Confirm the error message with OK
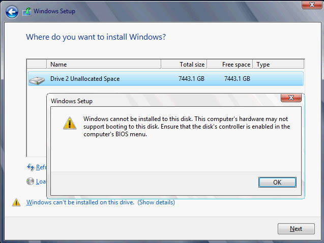Image resolution: width=324 pixels, height=243 pixels. [277, 183]
